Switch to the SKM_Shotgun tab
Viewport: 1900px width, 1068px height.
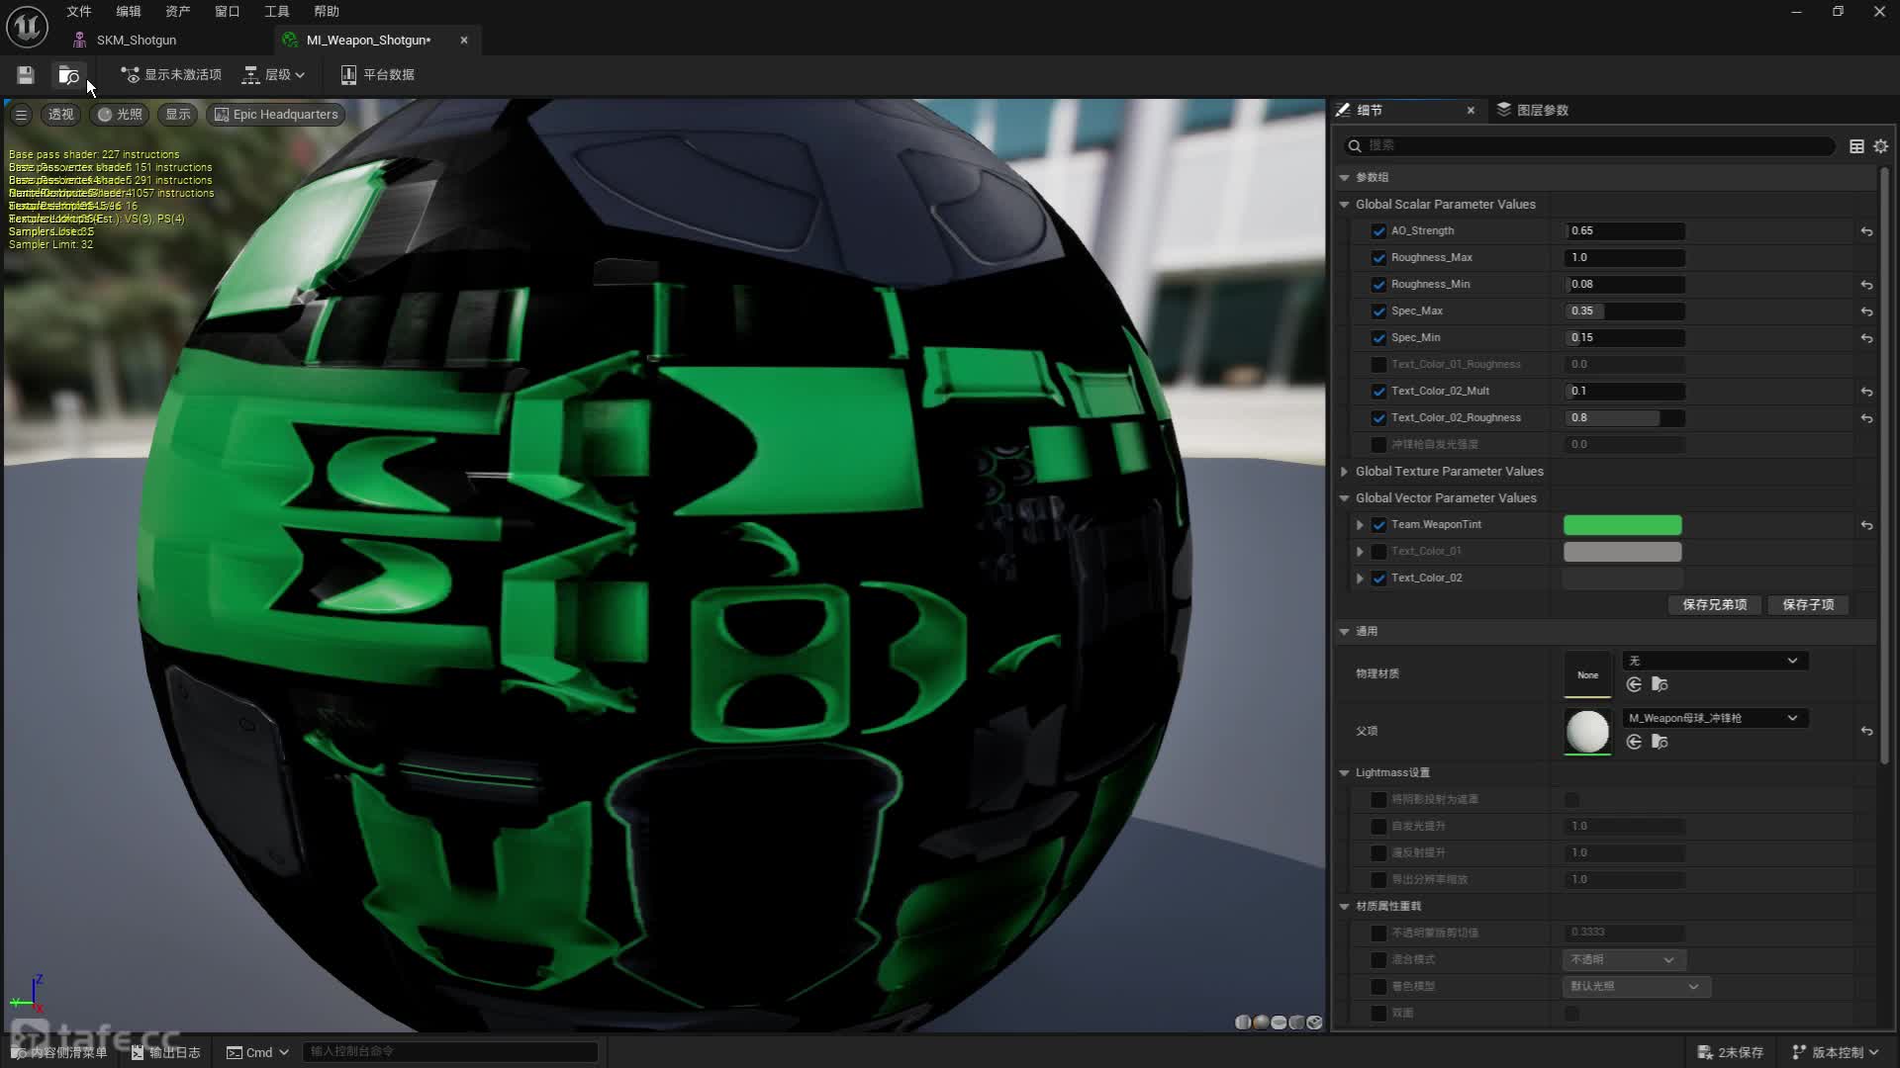pos(137,41)
